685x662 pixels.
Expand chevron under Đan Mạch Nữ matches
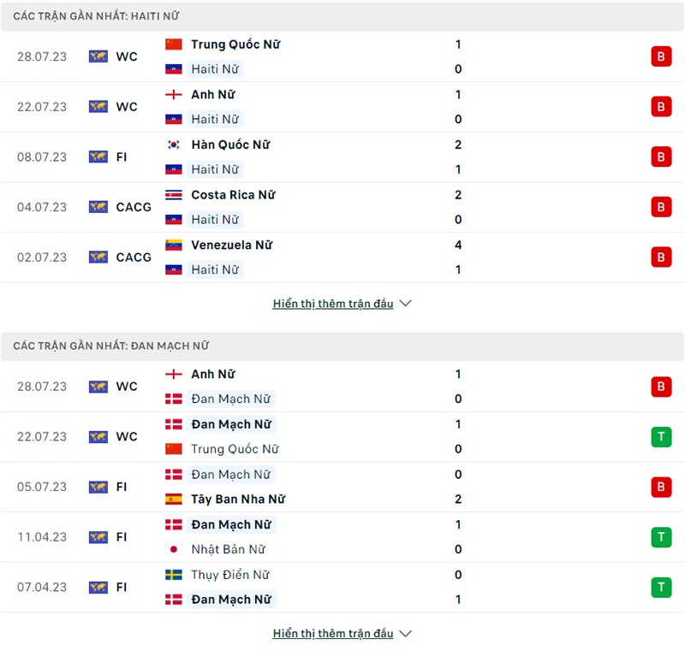point(406,634)
